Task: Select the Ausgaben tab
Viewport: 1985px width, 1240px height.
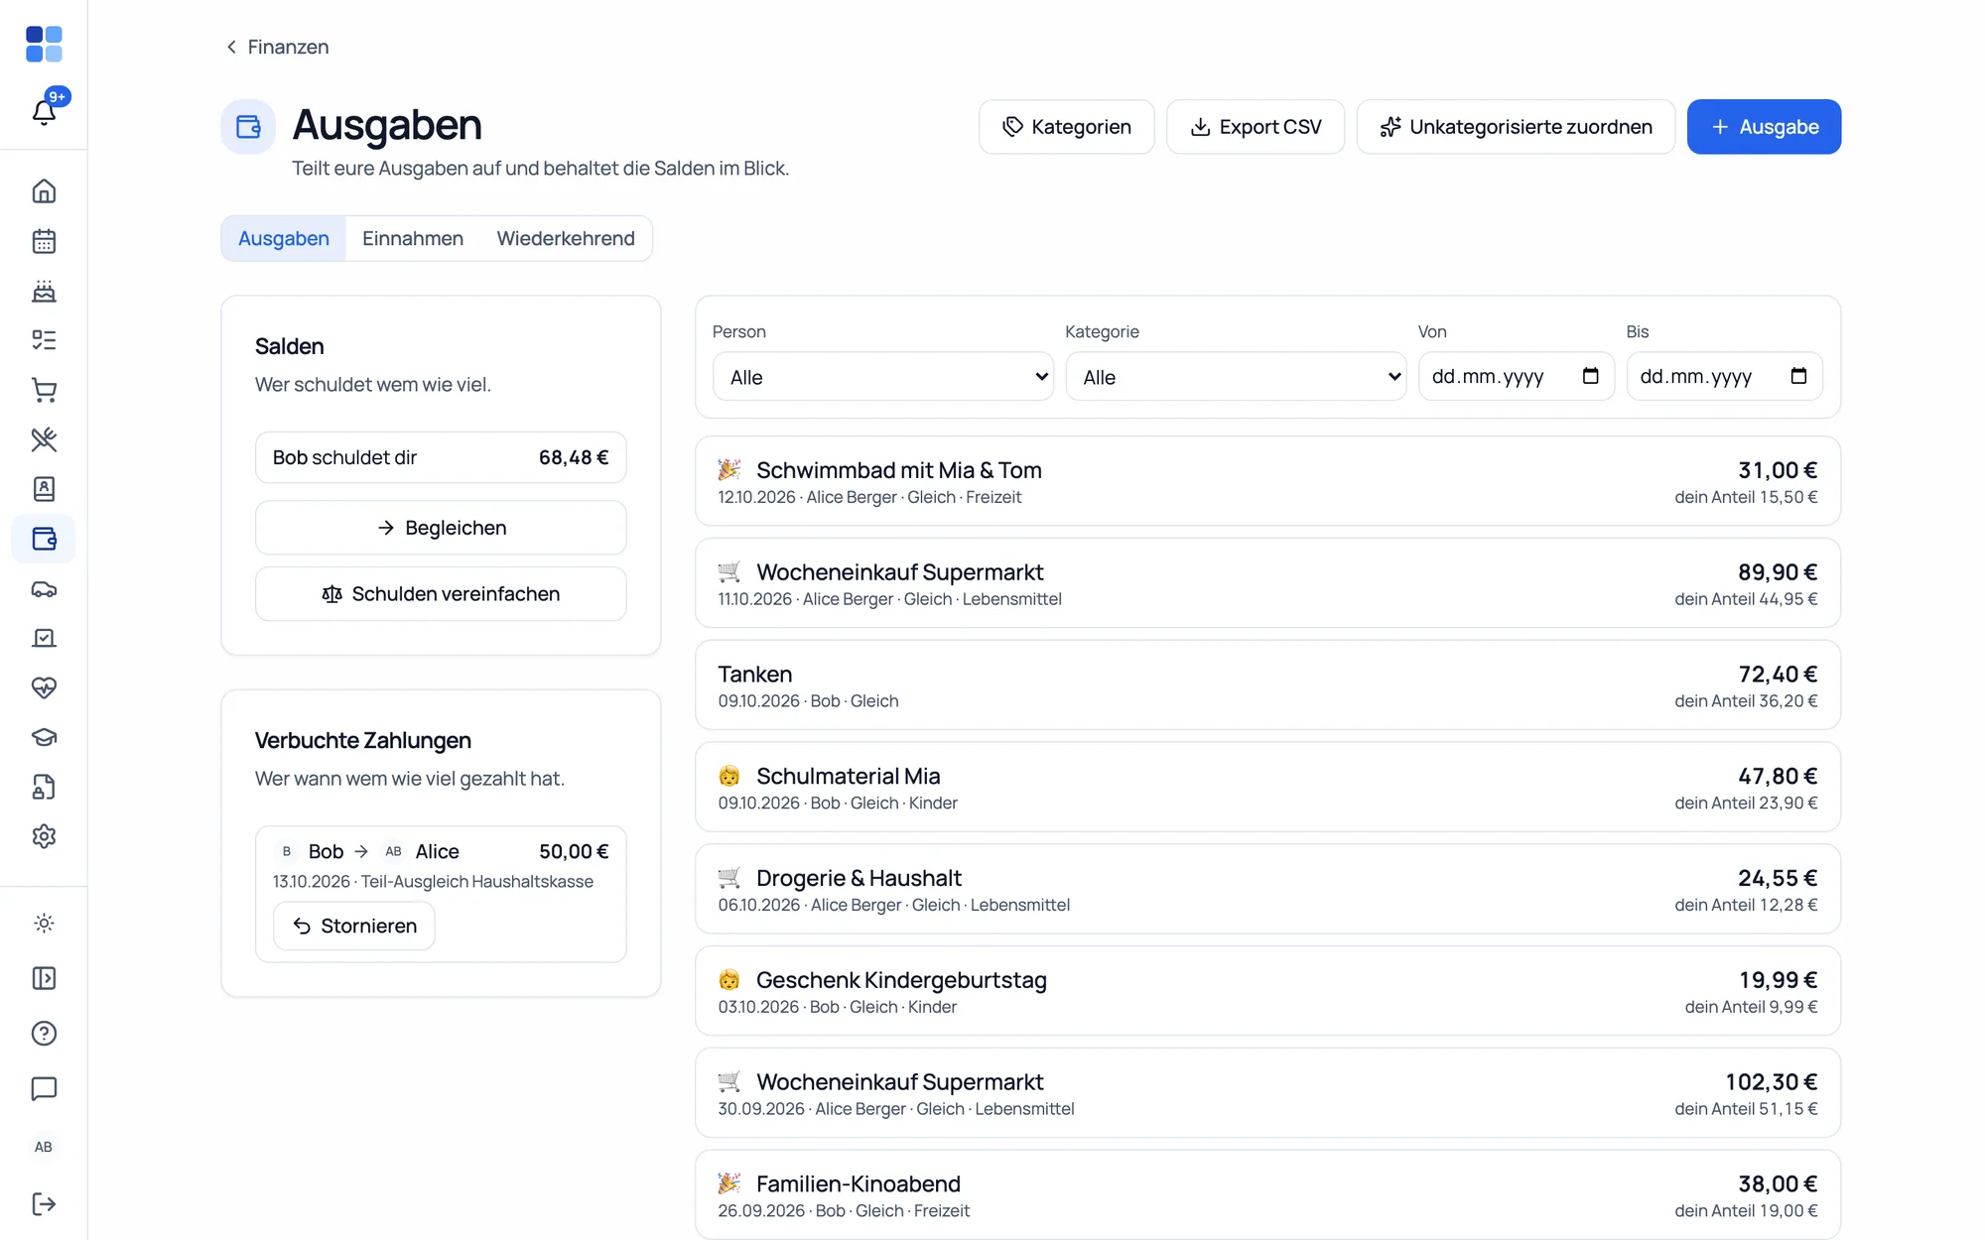Action: 284,238
